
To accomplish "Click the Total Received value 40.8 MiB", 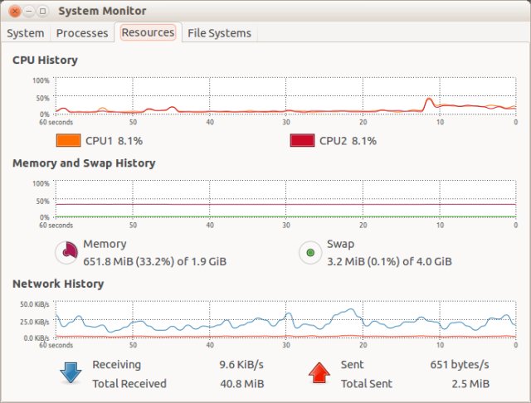I will (242, 384).
